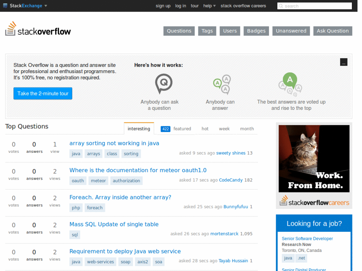
Task: Click the .net tag in job listing
Action: (301, 258)
